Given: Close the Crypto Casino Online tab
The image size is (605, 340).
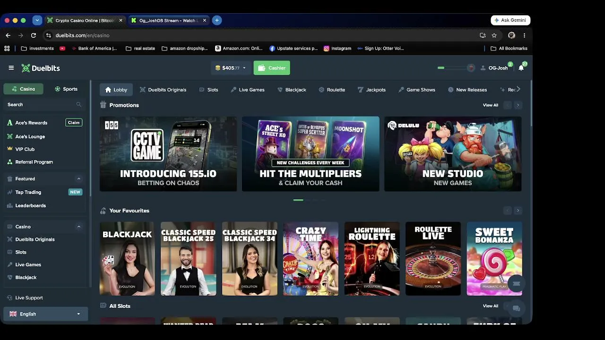Looking at the screenshot, I should pyautogui.click(x=121, y=20).
